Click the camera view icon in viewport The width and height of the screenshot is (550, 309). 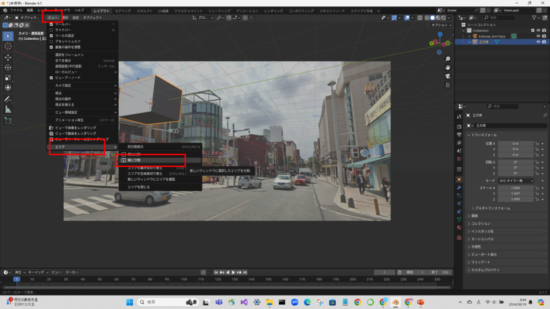coord(447,76)
